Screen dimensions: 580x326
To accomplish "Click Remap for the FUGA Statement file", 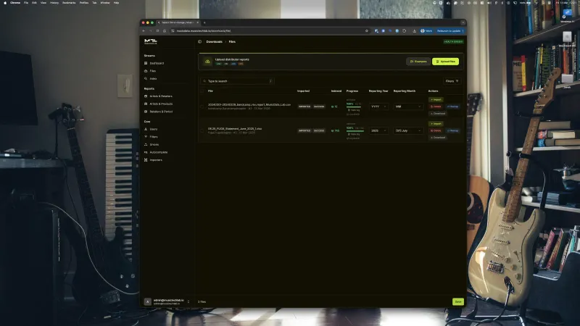I will [x=452, y=130].
